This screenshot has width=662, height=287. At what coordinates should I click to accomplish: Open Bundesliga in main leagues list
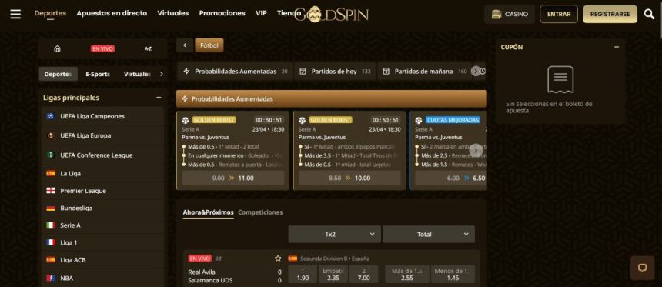click(103, 208)
